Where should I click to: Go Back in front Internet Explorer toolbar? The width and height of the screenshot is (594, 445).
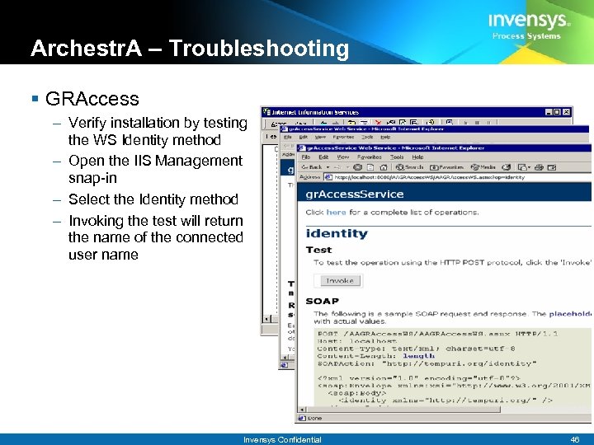pyautogui.click(x=312, y=166)
